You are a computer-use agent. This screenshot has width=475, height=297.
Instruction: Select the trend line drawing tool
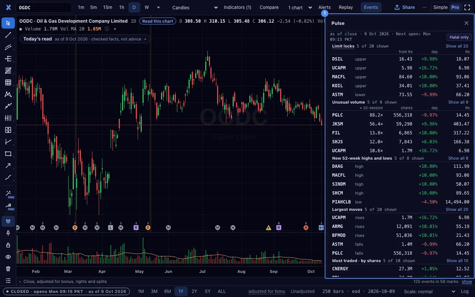[8, 35]
